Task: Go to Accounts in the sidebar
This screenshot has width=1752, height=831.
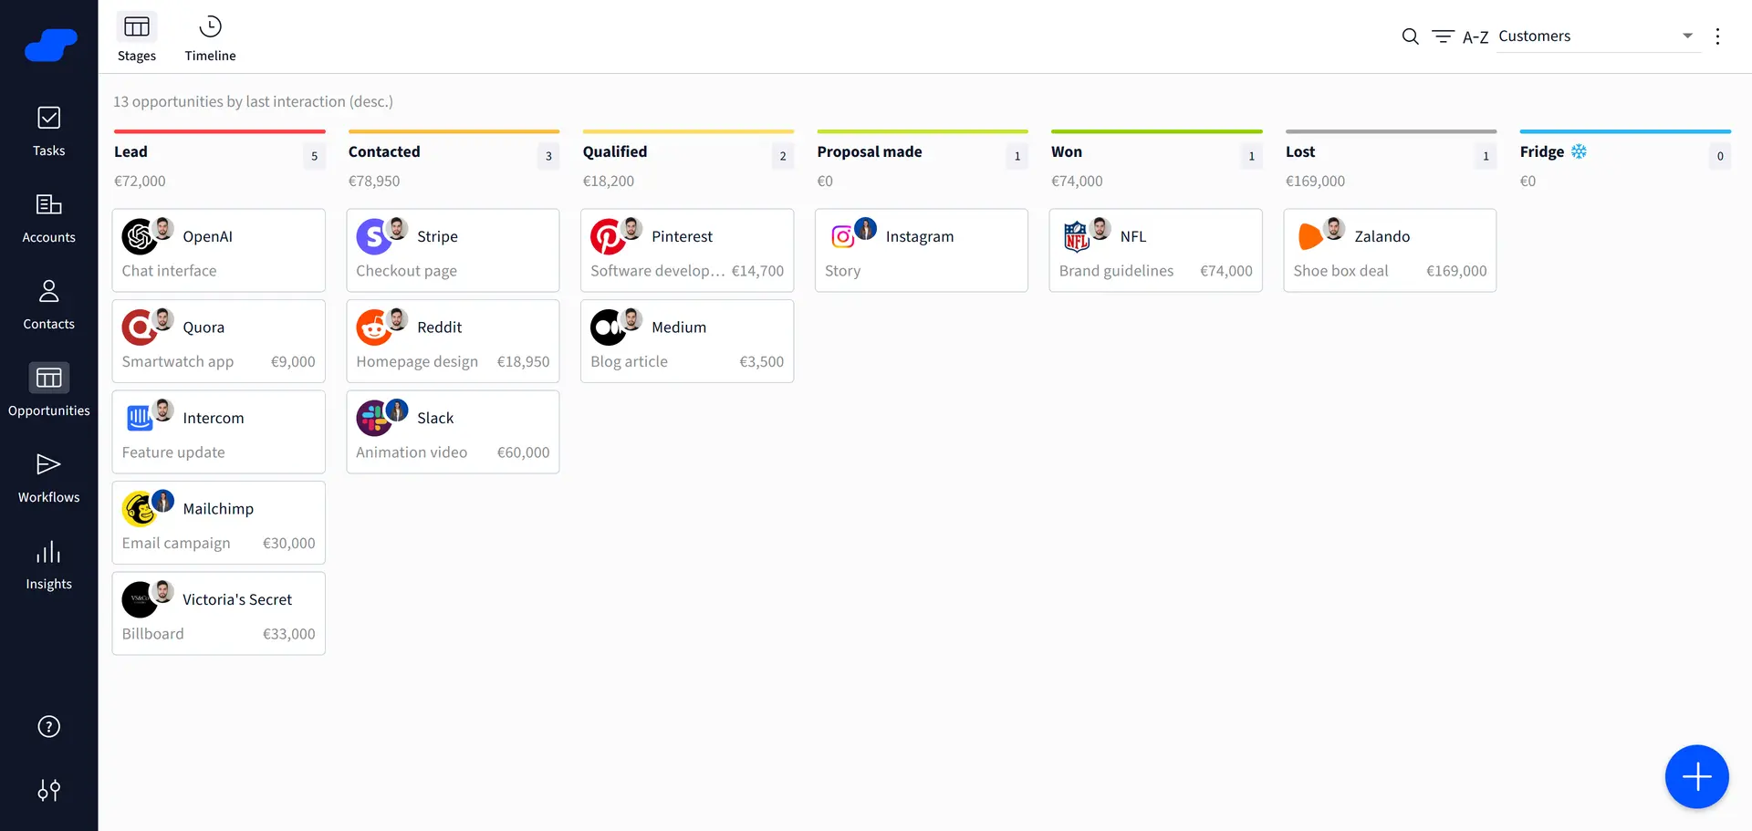Action: coord(48,218)
